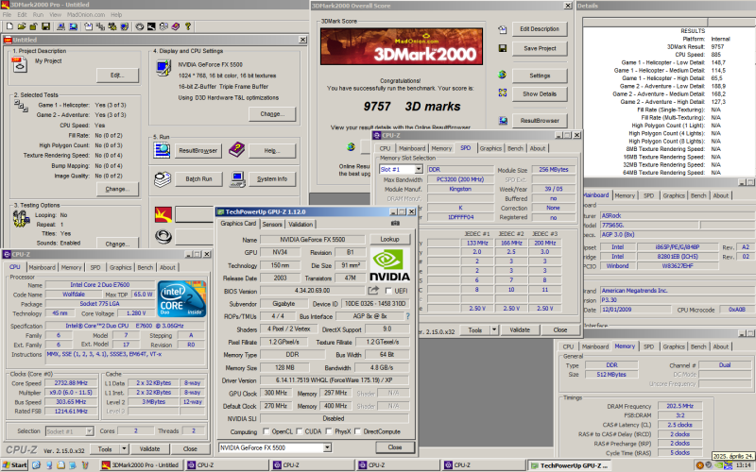The image size is (756, 472).
Task: Click the Edit... button in Project Description
Action: (117, 76)
